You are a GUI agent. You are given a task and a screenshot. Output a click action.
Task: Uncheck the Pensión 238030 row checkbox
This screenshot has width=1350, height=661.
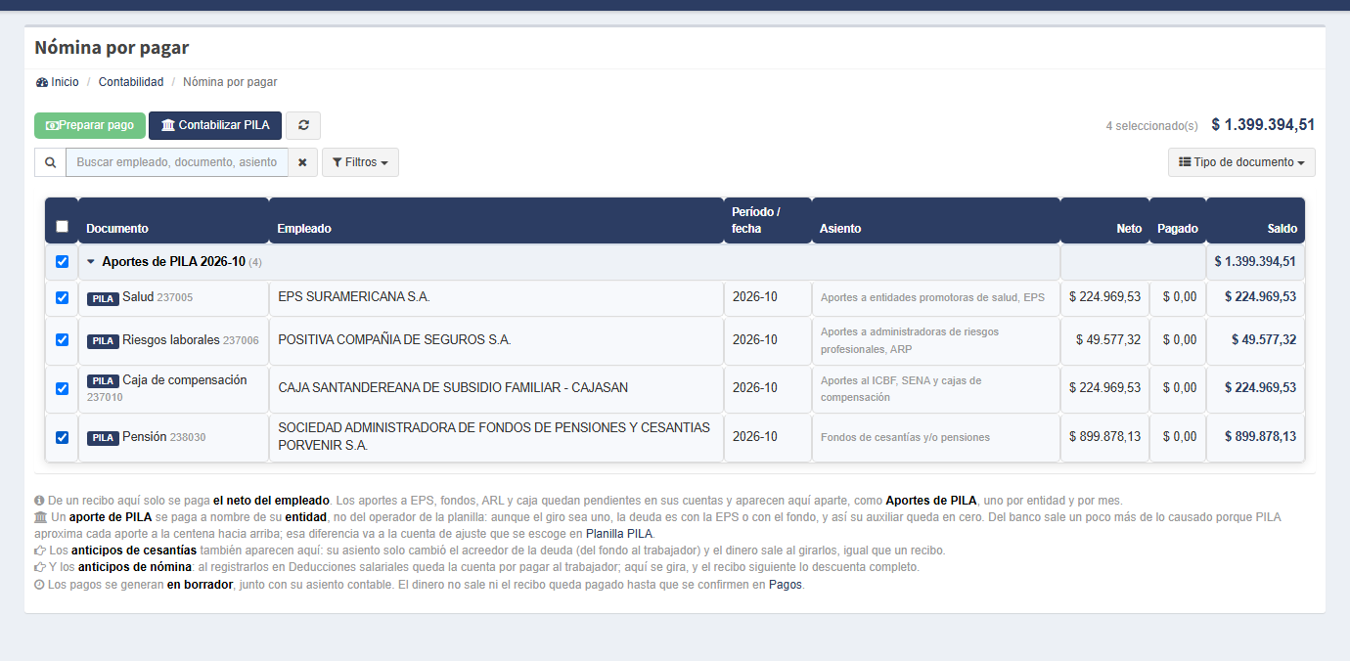pos(63,437)
